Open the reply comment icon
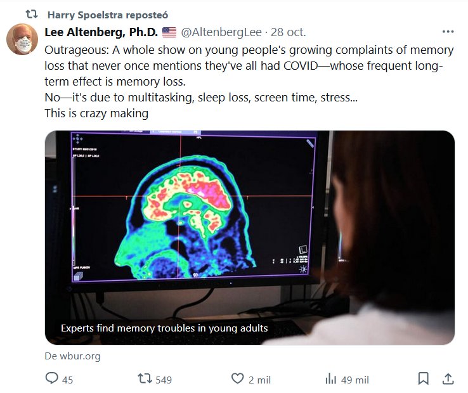The width and height of the screenshot is (468, 393). [51, 378]
